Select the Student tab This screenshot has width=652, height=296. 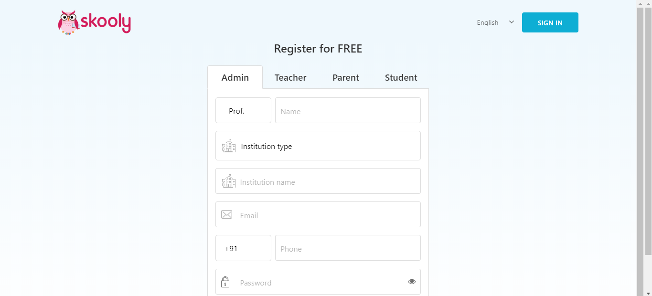click(x=401, y=77)
